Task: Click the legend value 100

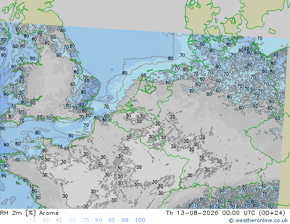Action: click(140, 220)
